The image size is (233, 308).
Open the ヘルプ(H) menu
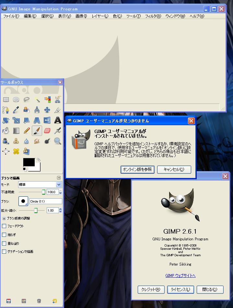[197, 16]
